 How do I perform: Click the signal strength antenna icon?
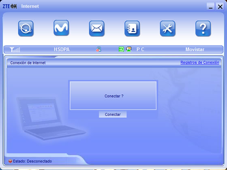pyautogui.click(x=15, y=49)
